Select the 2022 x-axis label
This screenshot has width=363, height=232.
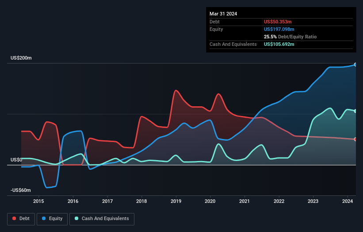click(x=279, y=201)
